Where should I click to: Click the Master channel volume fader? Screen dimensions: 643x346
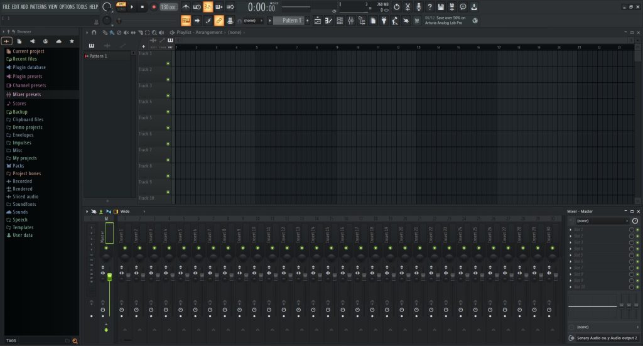[109, 277]
